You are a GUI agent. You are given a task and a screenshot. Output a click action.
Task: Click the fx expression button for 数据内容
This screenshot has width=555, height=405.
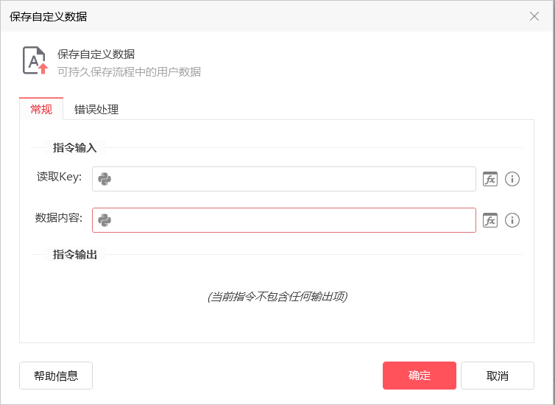[x=490, y=220]
